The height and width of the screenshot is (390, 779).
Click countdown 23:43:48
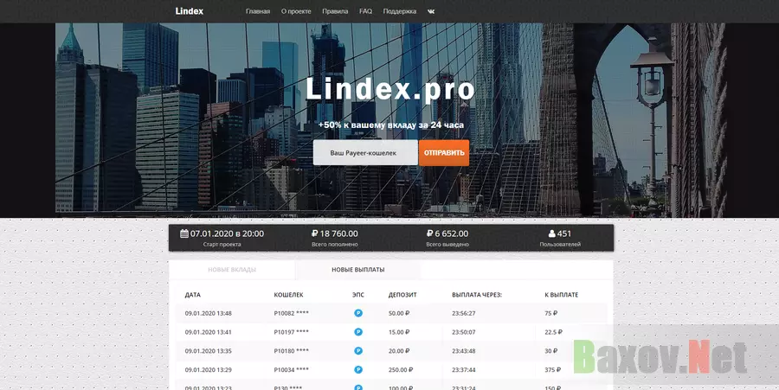click(x=464, y=351)
